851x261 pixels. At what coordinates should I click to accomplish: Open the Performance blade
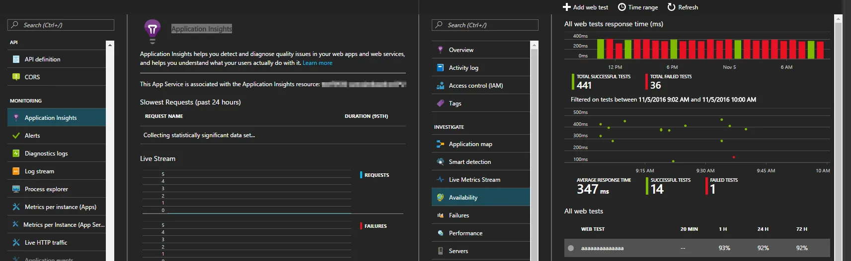[x=481, y=233]
